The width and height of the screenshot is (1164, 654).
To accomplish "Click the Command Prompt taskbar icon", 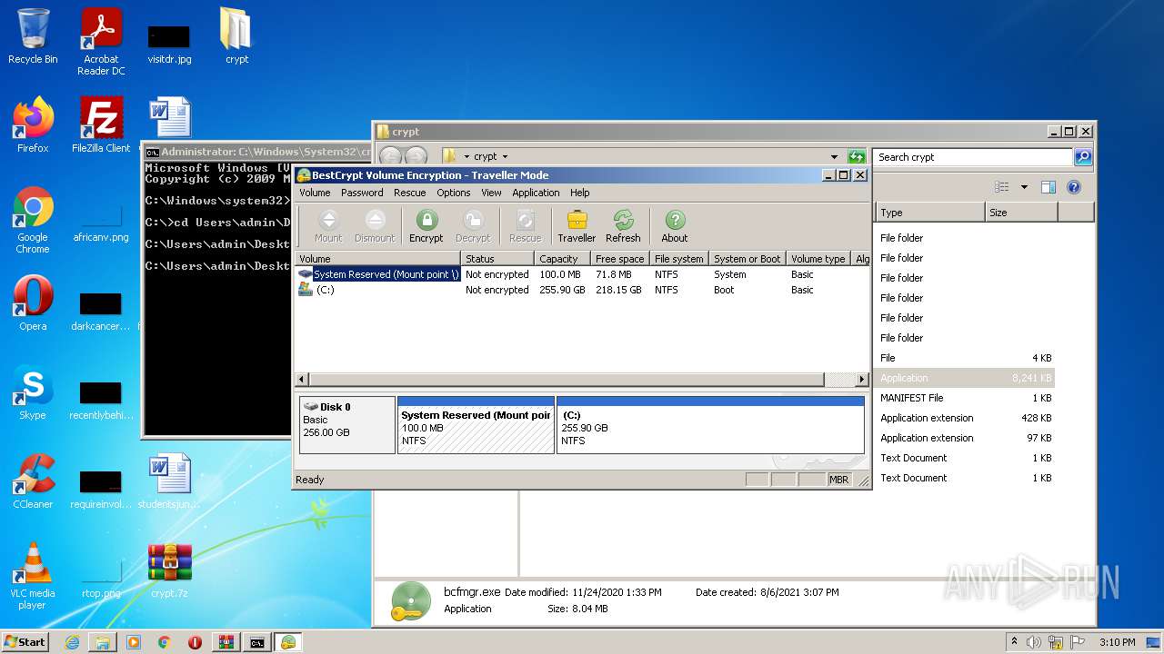I will (x=257, y=642).
